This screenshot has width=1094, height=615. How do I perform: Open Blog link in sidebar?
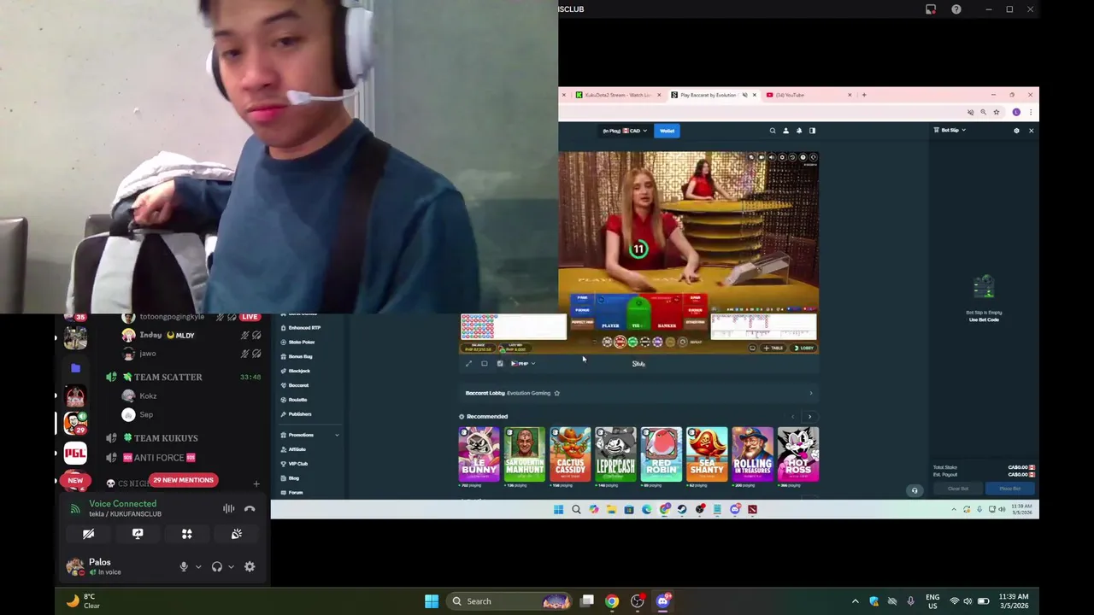coord(293,478)
